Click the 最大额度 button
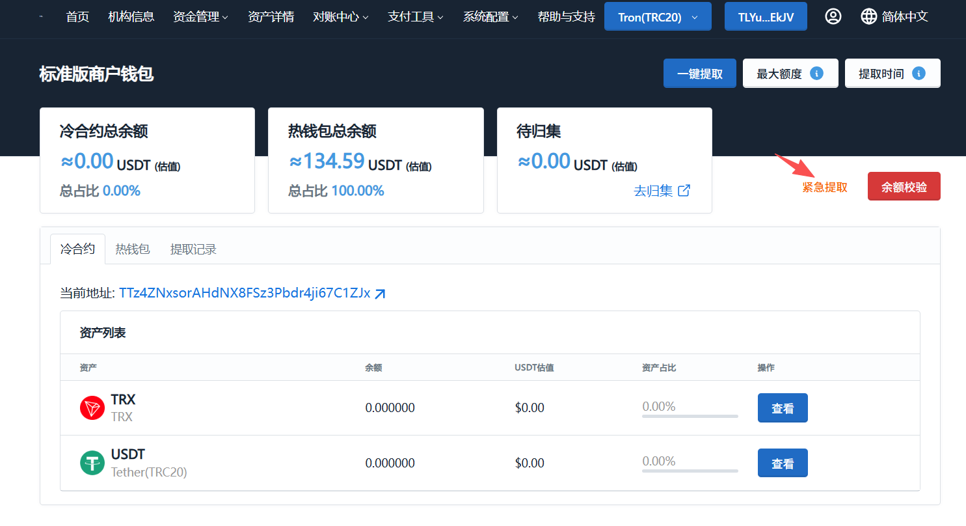 [x=790, y=73]
